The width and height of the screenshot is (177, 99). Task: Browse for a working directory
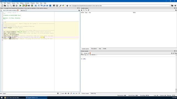click(x=172, y=5)
